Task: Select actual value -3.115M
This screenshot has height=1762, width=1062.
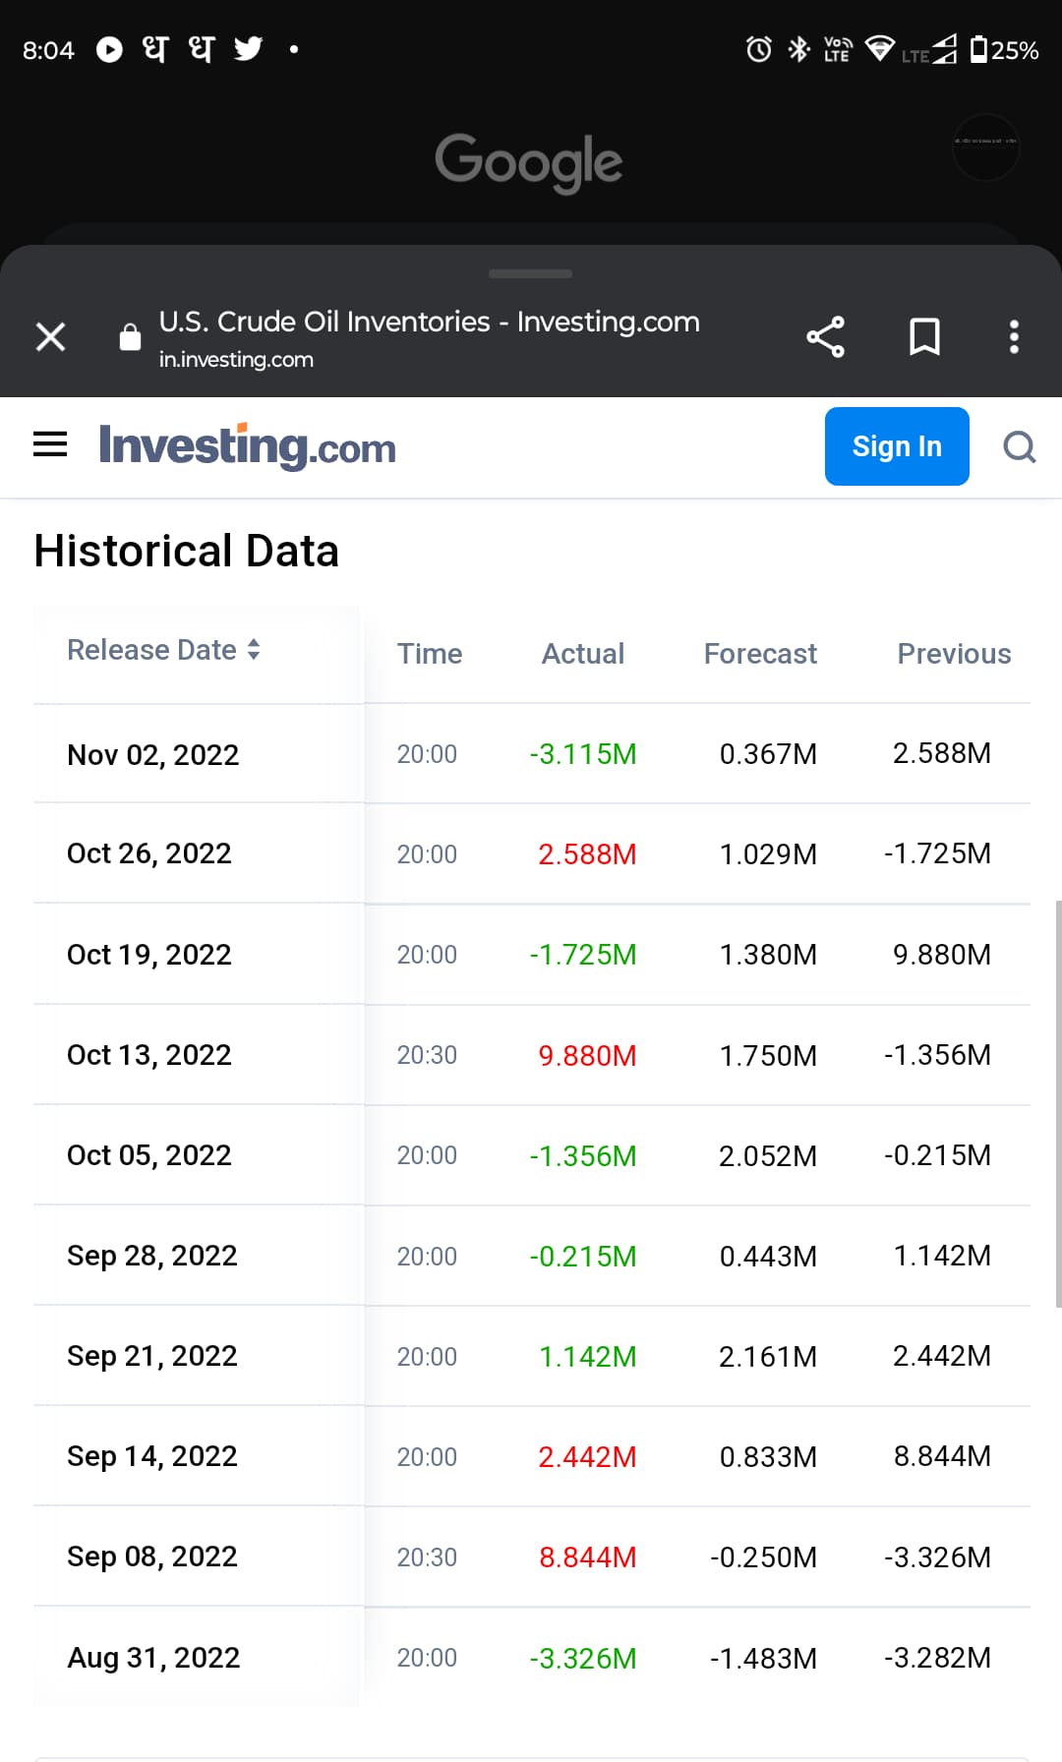Action: [583, 754]
